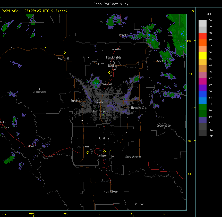Image resolution: width=222 pixels, height=217 pixels.
Task: Click the Innisfail label
Action: [x=107, y=84]
